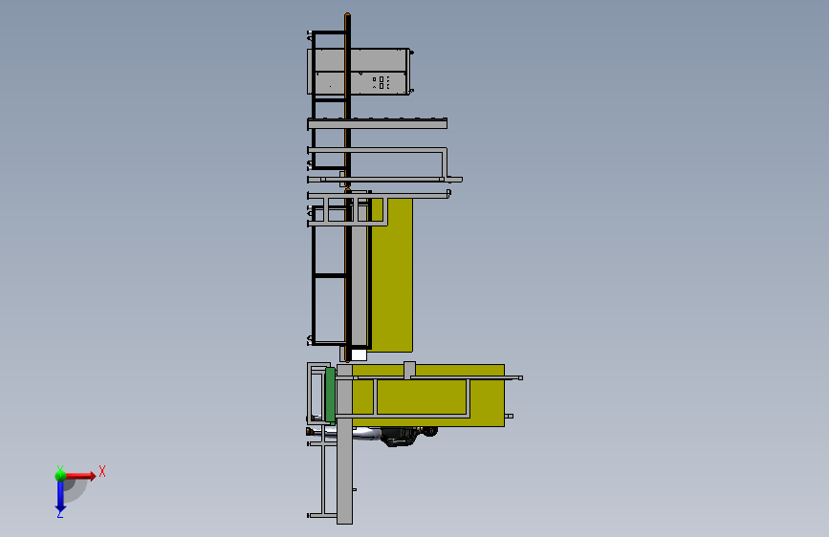Select the wide lower yellow panel

[428, 395]
